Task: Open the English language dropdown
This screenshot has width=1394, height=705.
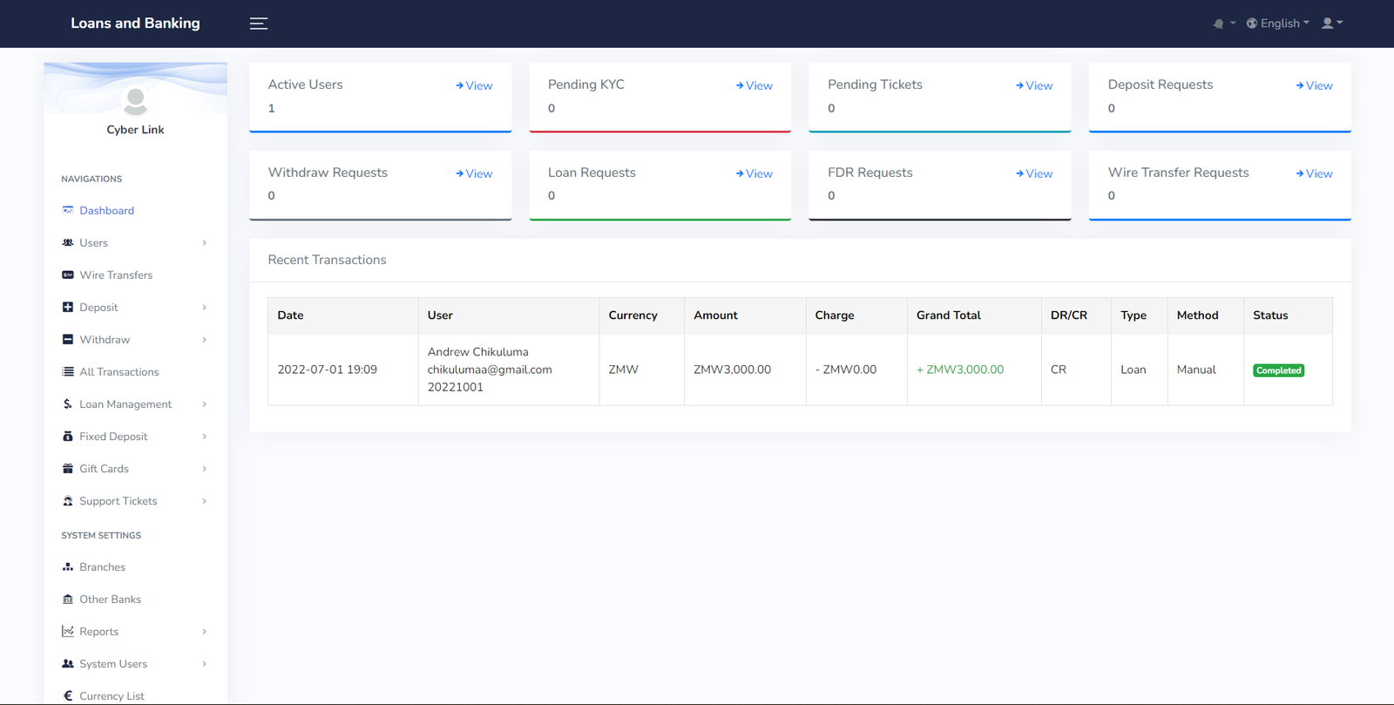Action: 1277,24
